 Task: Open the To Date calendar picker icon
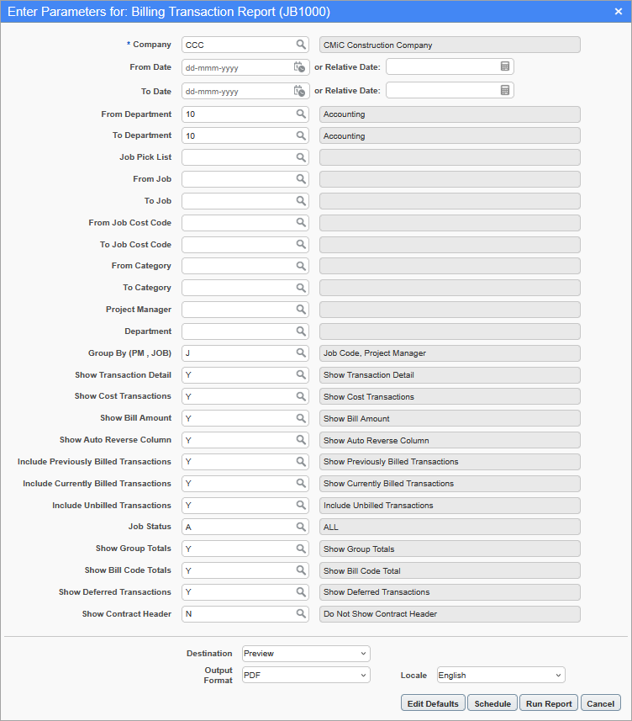[x=300, y=92]
